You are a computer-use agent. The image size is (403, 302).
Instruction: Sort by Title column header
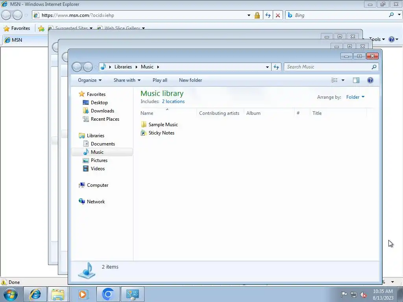click(338, 113)
